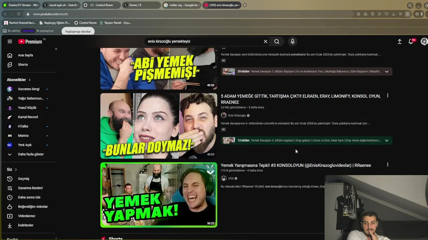Go to the YouTube Premium logo home
Screen dimensions: 428x240
point(30,41)
